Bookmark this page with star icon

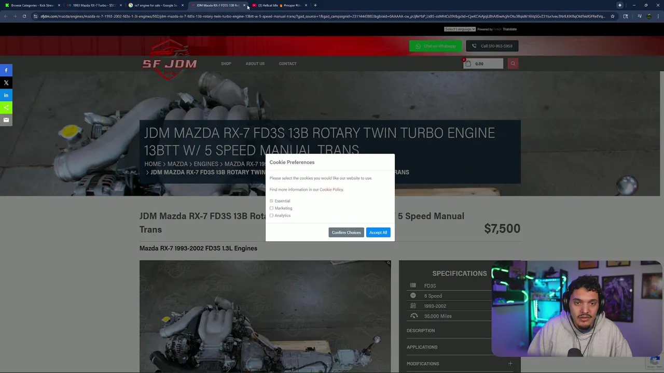(613, 16)
